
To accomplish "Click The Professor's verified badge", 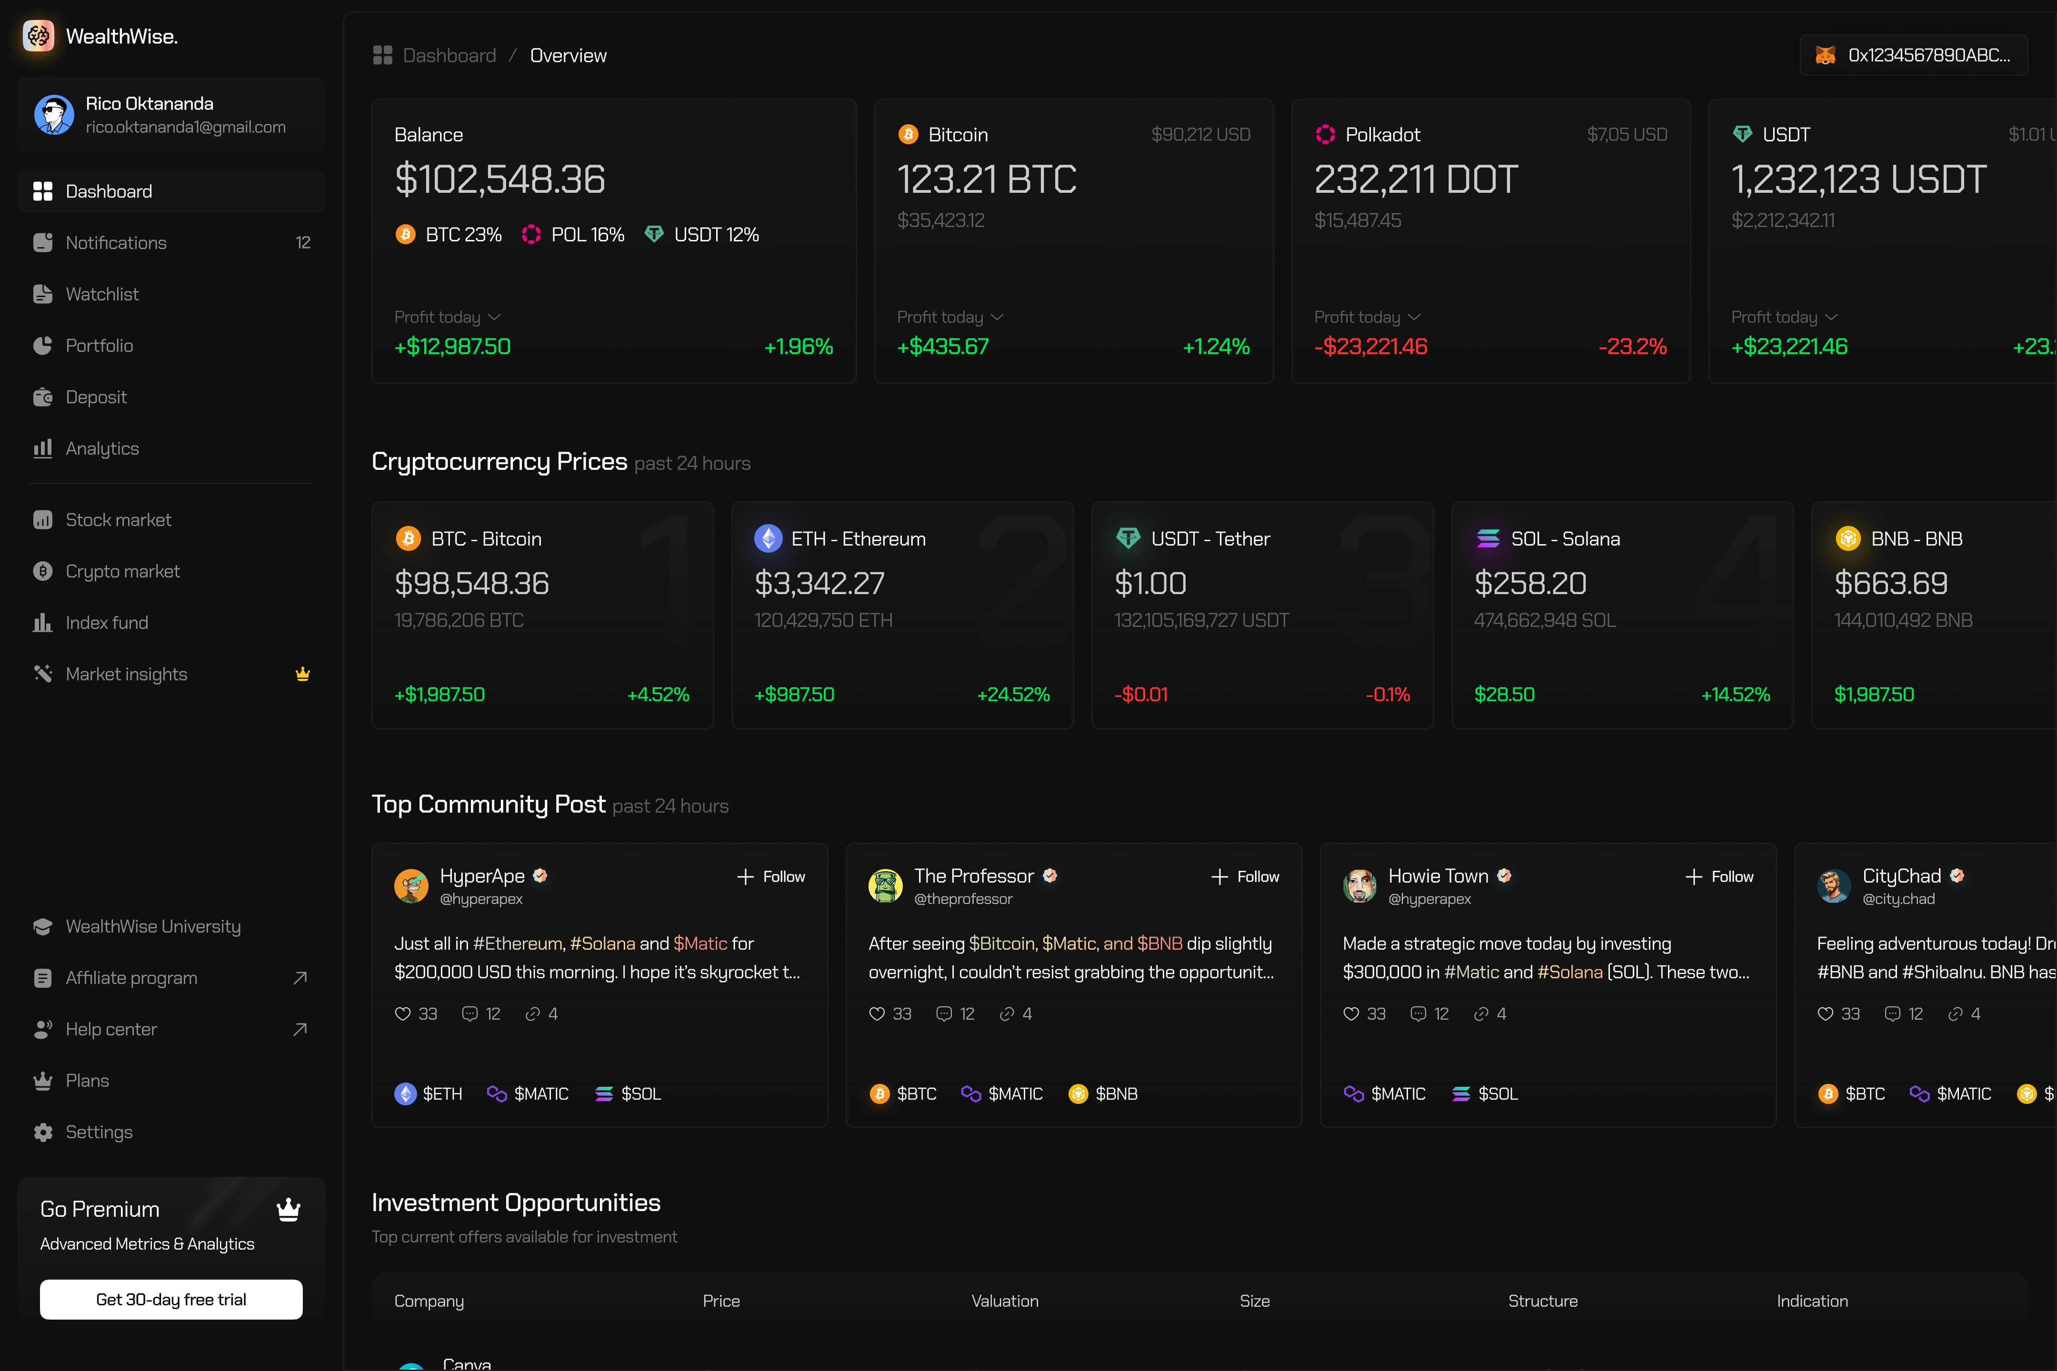I will coord(1049,875).
